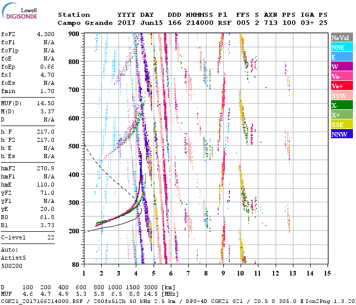Select the NNW blue legend swatch
Image resolution: width=356 pixels, height=305 pixels.
tap(342, 134)
